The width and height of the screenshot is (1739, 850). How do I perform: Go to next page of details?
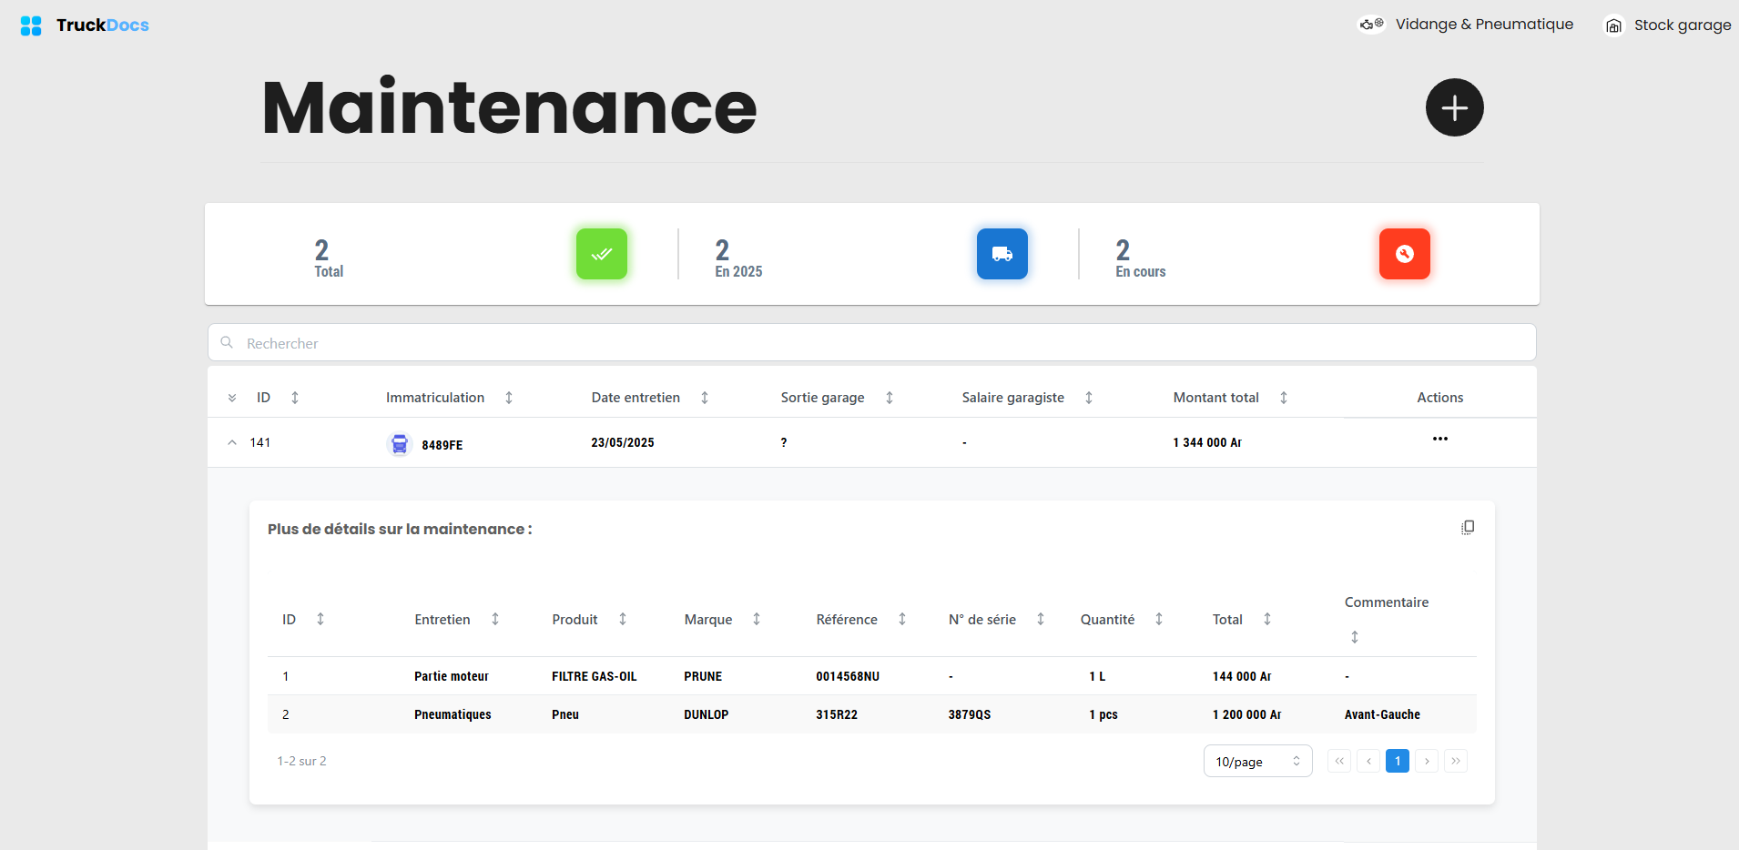(x=1427, y=761)
